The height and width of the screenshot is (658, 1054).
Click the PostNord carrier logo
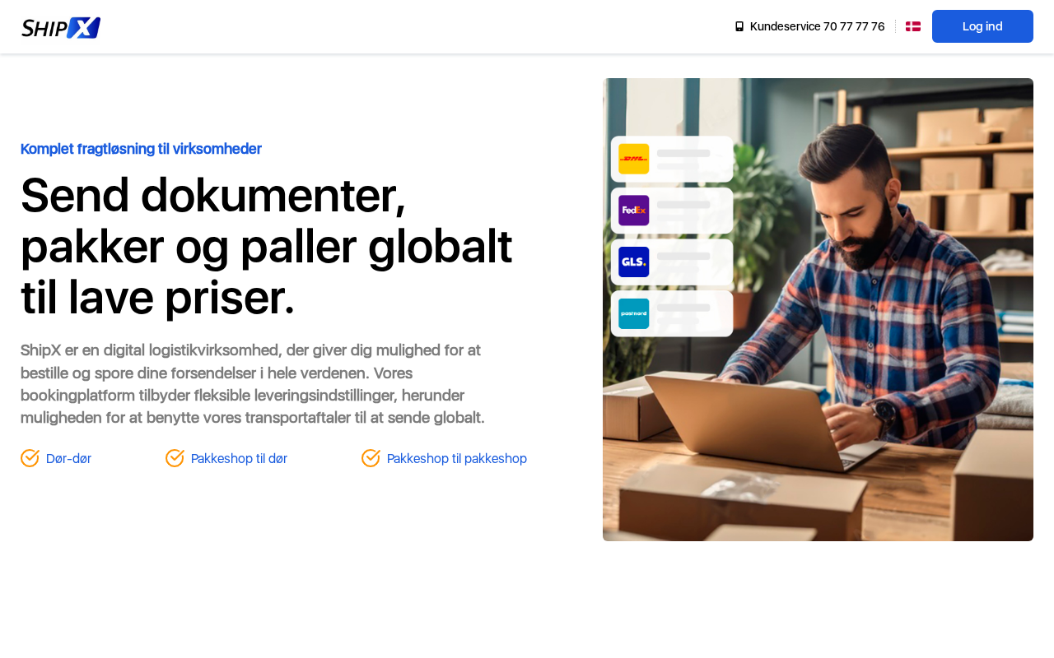(x=634, y=313)
